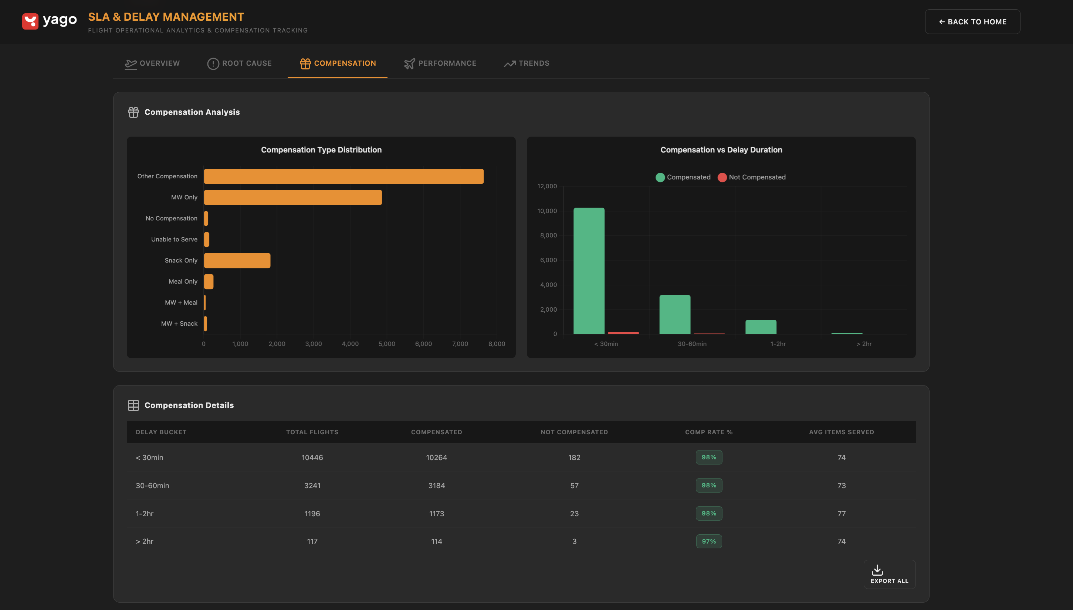
Task: Click the plane icon on the Overview tab
Action: [x=130, y=63]
